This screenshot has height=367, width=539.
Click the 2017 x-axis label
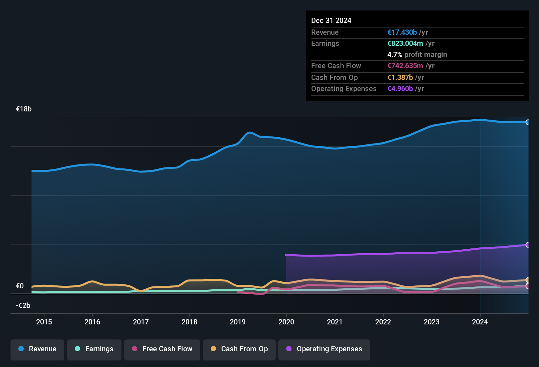(x=141, y=322)
